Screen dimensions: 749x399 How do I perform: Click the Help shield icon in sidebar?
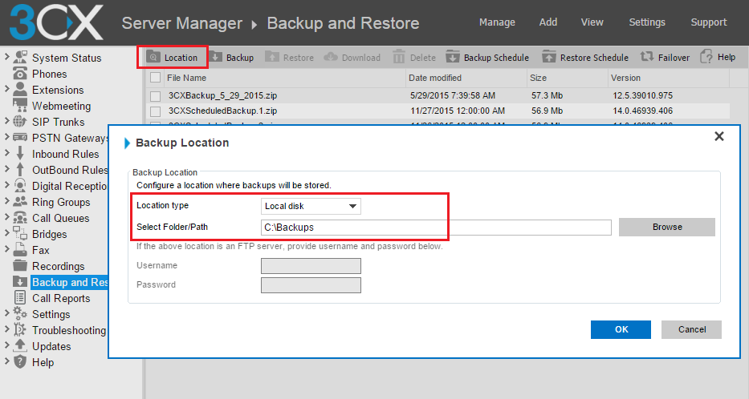click(x=20, y=362)
